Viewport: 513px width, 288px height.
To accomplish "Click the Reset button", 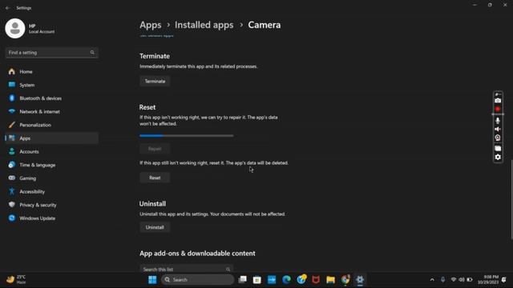I will coord(155,178).
